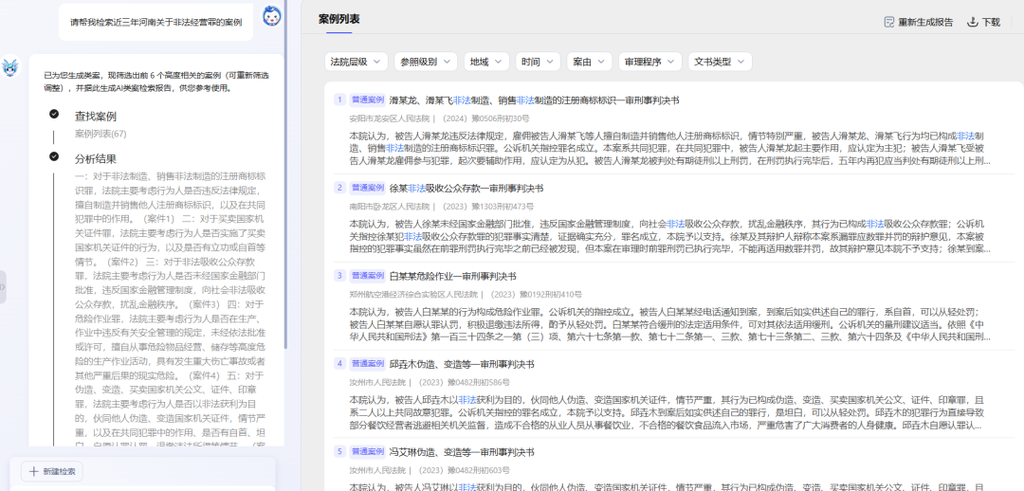Click the check circle beside 查找案例

(54, 115)
